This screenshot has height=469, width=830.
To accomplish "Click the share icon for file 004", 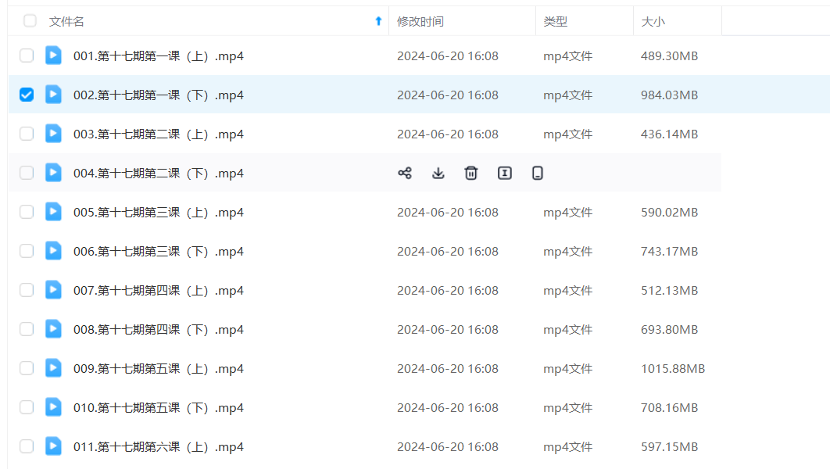I will pos(405,174).
